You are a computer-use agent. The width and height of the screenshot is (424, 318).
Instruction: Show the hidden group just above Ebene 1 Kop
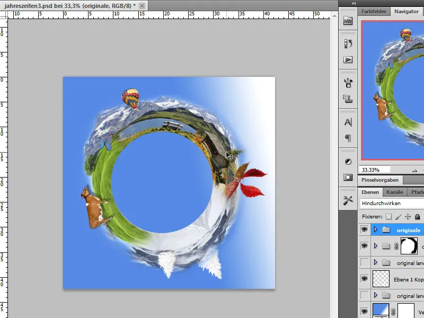pos(364,262)
